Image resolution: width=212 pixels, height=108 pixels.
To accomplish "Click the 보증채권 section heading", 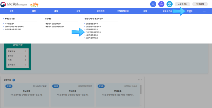I will pyautogui.click(x=48, y=19).
